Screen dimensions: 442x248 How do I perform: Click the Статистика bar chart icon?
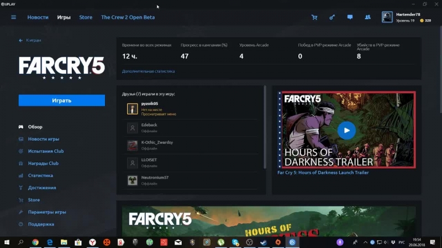[x=21, y=175]
